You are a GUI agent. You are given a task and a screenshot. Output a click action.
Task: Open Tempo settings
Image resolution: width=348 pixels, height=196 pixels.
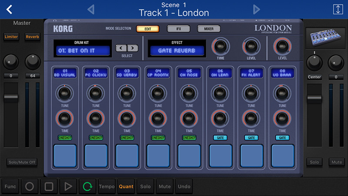click(107, 186)
